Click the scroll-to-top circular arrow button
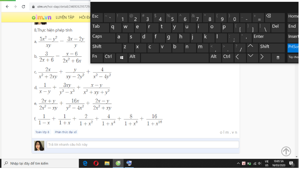 pos(286,151)
